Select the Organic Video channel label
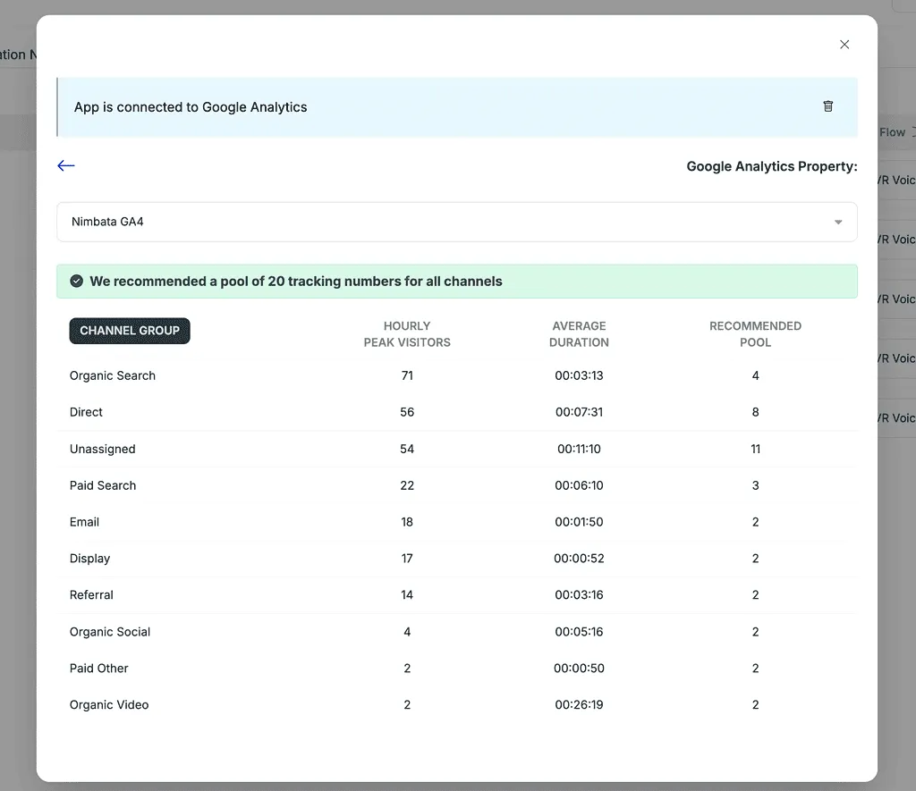 coord(109,704)
